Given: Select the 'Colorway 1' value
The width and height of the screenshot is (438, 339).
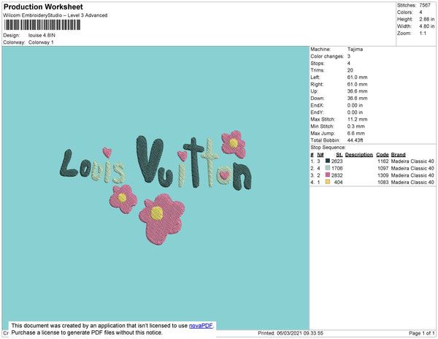Looking at the screenshot, I should [41, 42].
